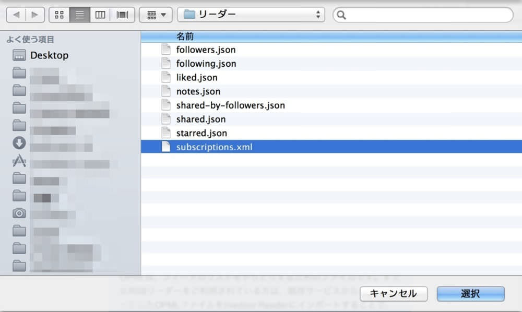522x312 pixels.
Task: Click the file icon next to starred.json
Action: click(166, 133)
